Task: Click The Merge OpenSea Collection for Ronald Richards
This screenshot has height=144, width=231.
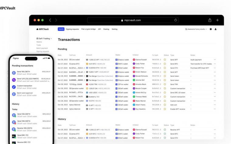Action: [x=101, y=76]
